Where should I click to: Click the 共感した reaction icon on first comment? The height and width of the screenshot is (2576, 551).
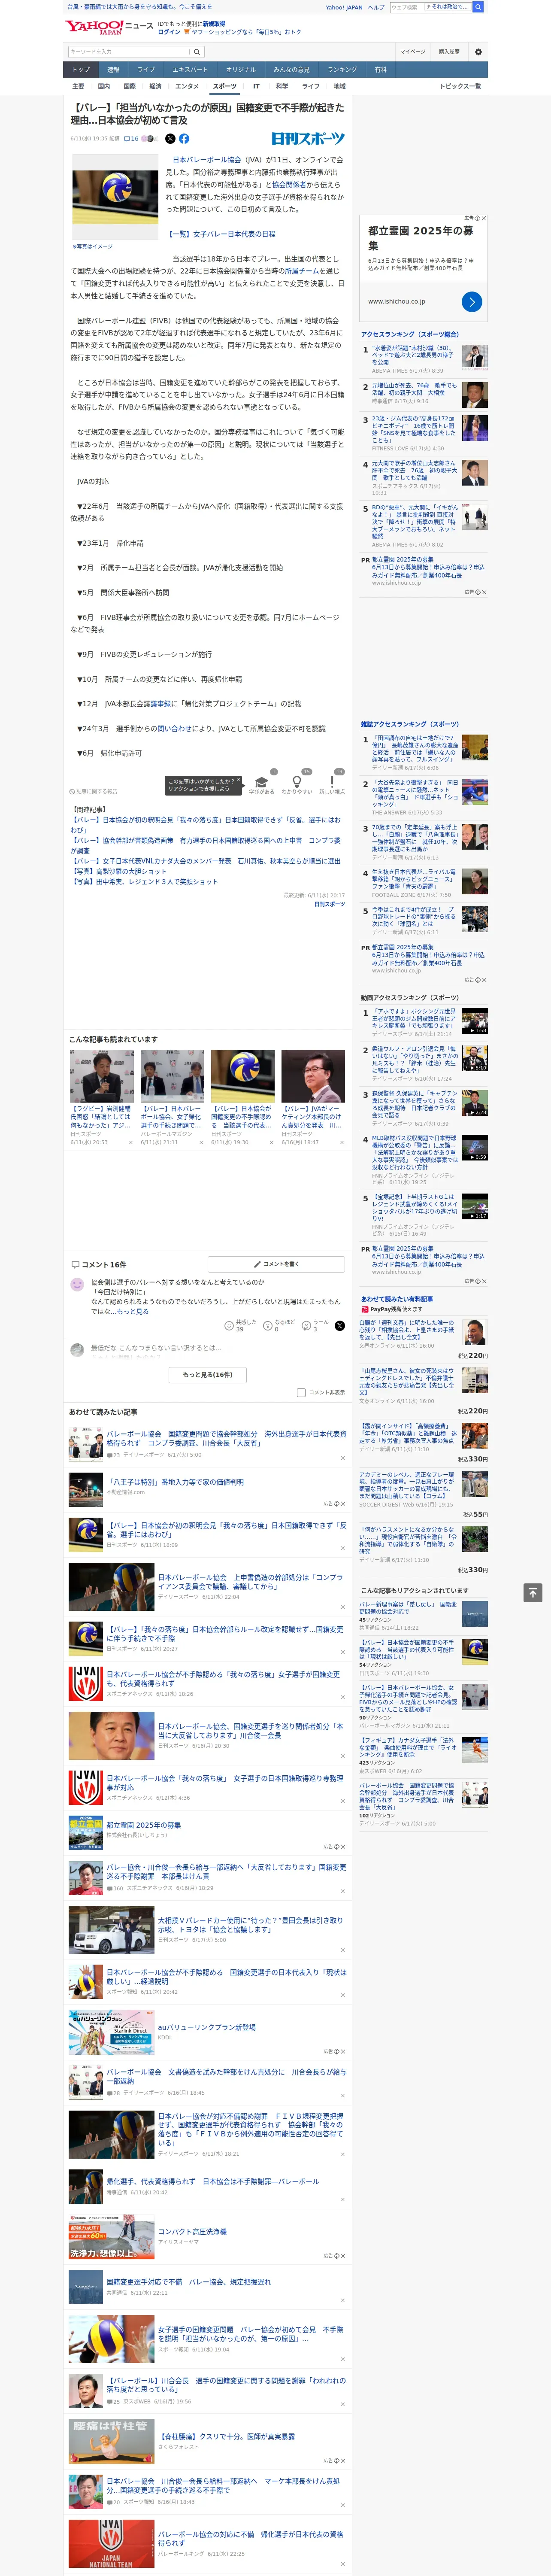coord(229,1326)
